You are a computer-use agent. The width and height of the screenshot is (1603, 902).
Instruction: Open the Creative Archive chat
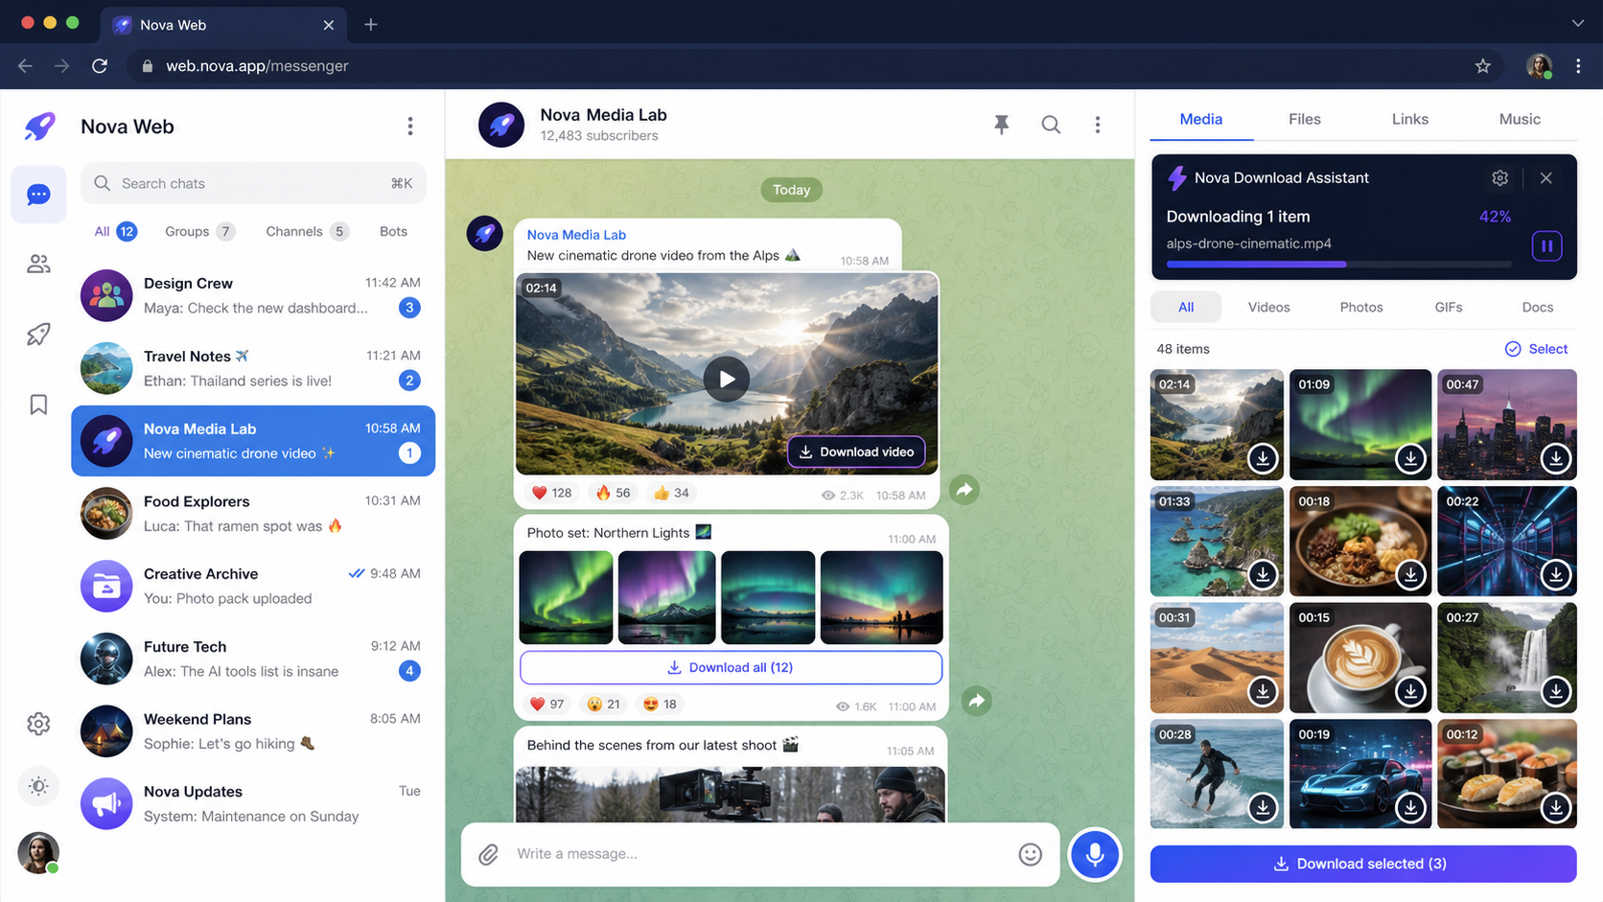(x=253, y=586)
